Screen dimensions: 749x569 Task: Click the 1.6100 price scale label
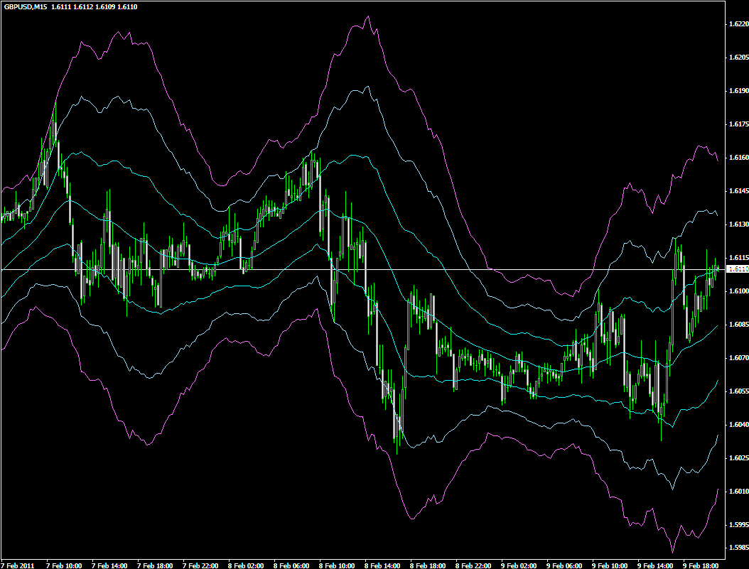coord(738,291)
